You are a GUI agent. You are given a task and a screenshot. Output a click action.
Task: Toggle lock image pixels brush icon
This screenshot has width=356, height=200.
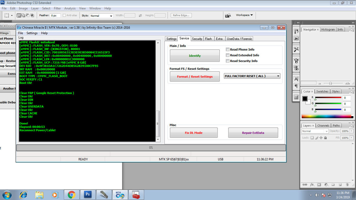click(317, 138)
